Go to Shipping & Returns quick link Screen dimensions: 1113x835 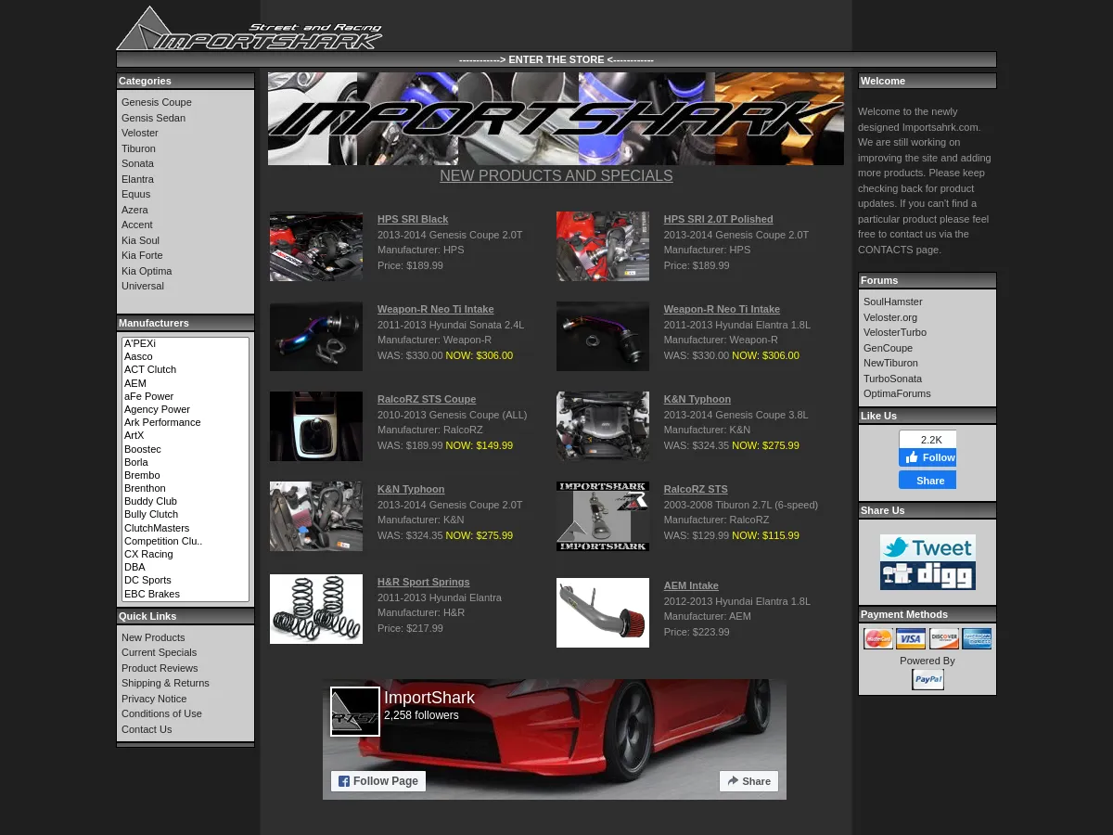[x=165, y=683]
